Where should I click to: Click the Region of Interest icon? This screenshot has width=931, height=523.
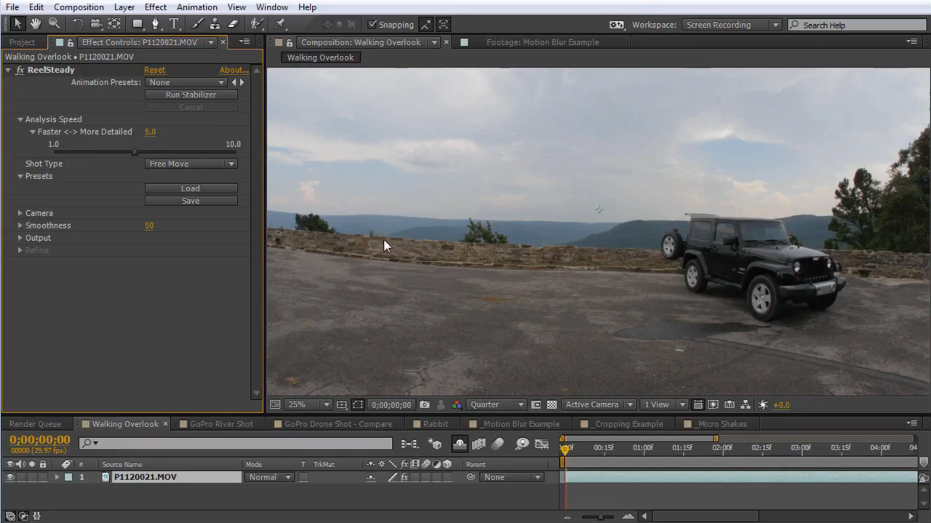[536, 404]
